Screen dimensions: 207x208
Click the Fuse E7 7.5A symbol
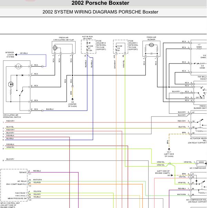(x=87, y=48)
